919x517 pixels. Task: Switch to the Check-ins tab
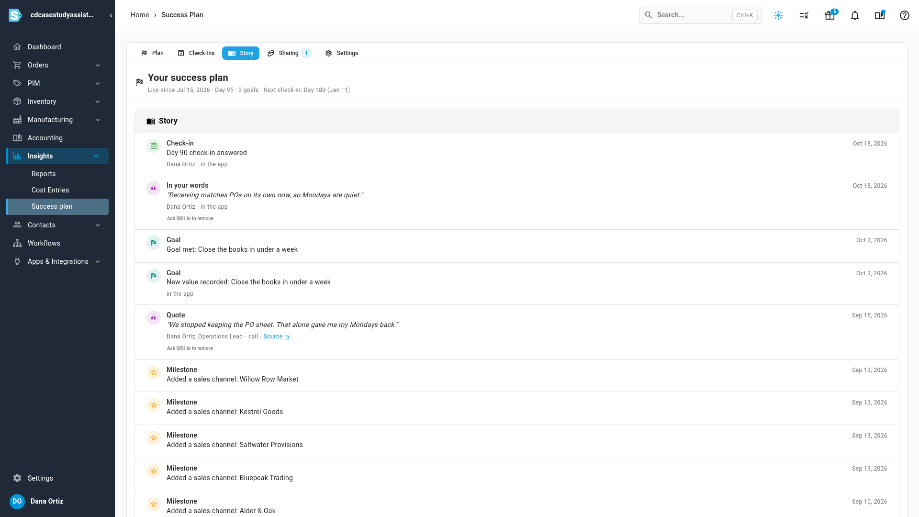196,53
